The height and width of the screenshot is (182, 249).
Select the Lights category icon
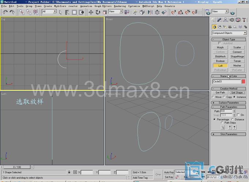(225, 27)
